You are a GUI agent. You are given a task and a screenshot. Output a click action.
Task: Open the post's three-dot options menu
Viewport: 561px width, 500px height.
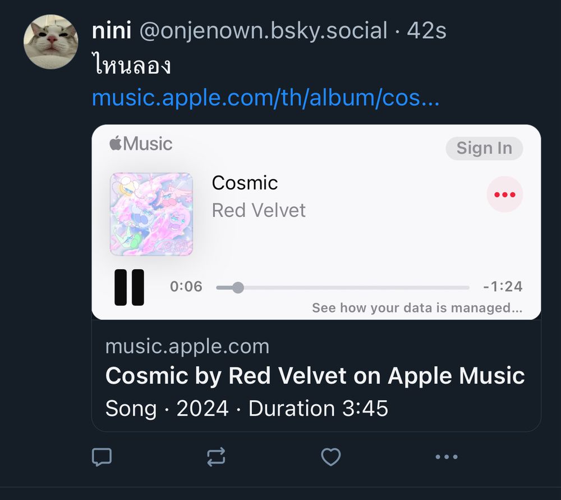447,457
